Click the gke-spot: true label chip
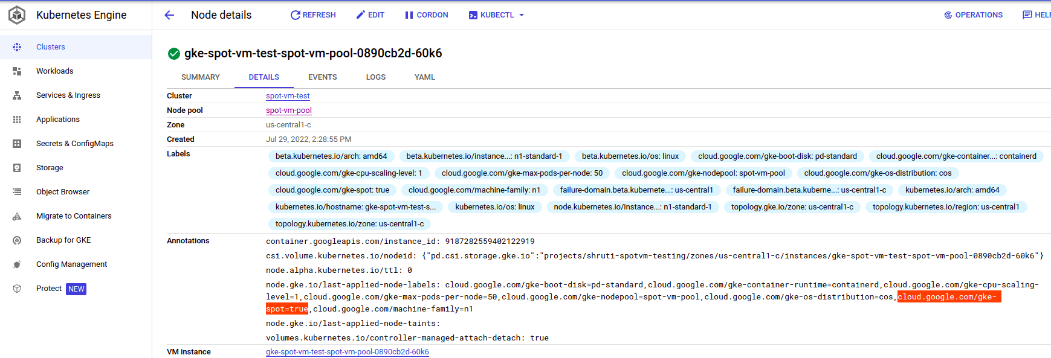The width and height of the screenshot is (1051, 358). pyautogui.click(x=332, y=190)
